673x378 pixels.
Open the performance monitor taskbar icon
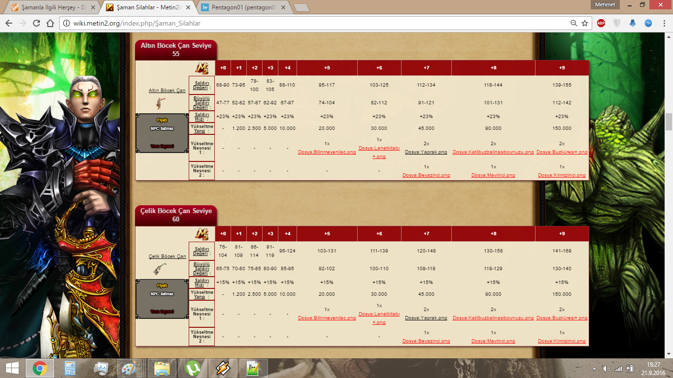(x=101, y=368)
